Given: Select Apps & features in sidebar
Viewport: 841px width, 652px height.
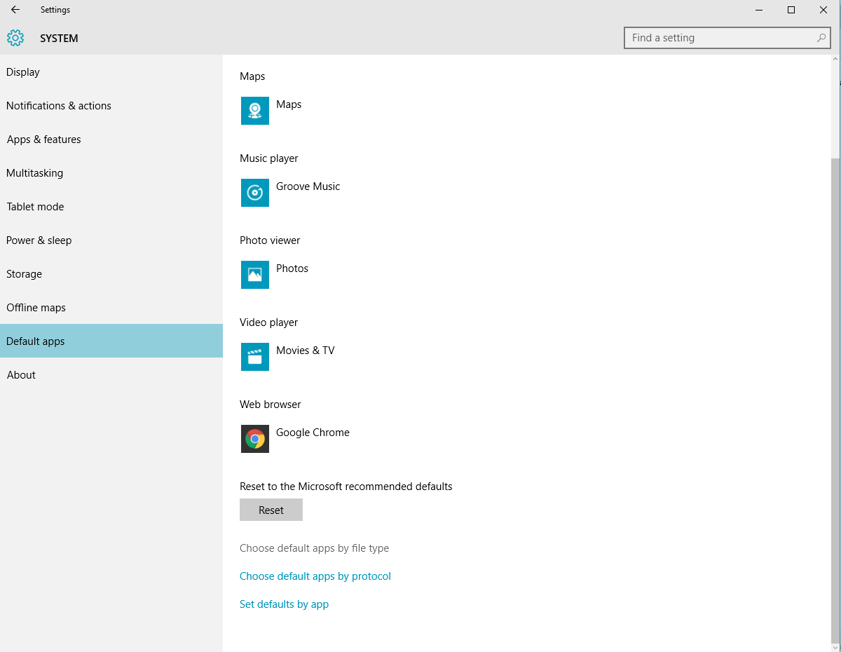Looking at the screenshot, I should [43, 139].
